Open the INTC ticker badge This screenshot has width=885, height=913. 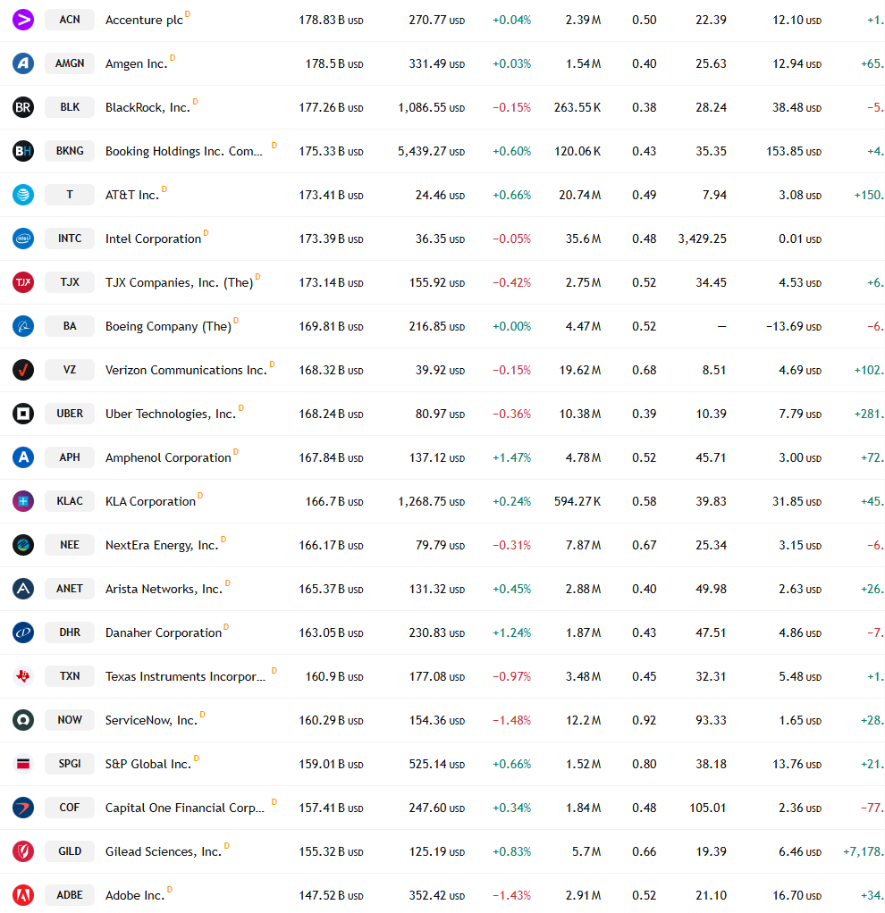70,239
